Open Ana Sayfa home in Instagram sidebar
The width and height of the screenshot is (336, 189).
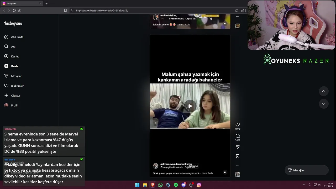14,37
